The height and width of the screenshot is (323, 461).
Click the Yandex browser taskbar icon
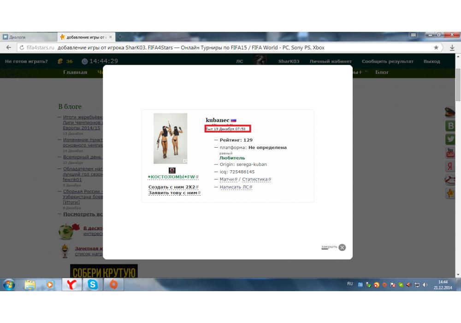pyautogui.click(x=72, y=285)
